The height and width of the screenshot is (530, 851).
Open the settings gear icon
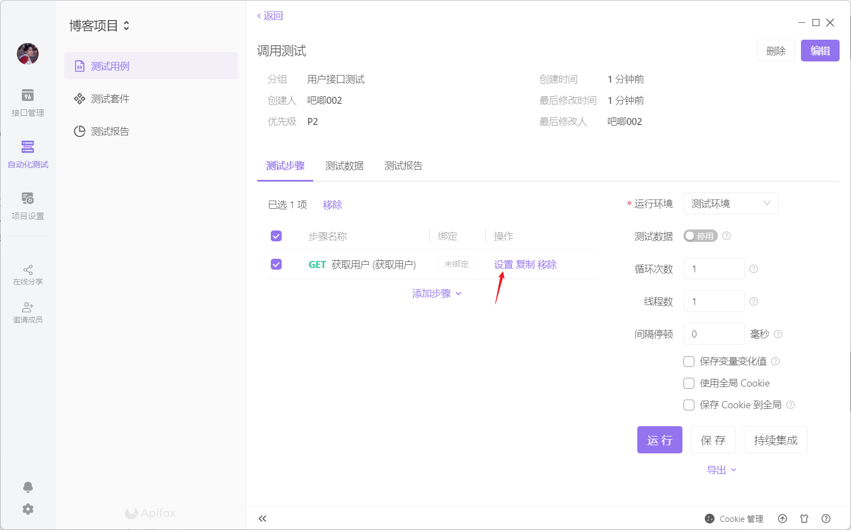click(x=28, y=509)
